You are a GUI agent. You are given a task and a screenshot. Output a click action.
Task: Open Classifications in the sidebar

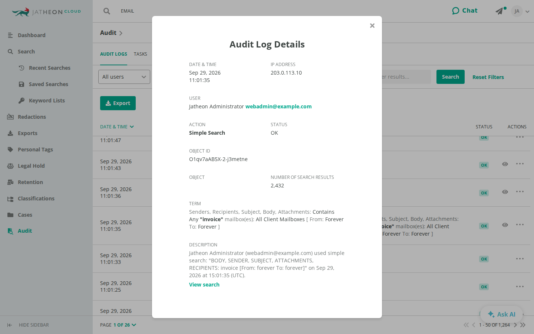[x=36, y=199]
